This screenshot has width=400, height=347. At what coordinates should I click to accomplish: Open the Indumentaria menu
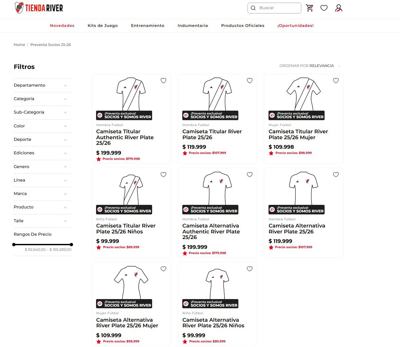(x=193, y=26)
